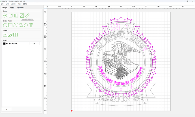Open the Grid settings icon
195x117 pixels.
click(x=16, y=16)
